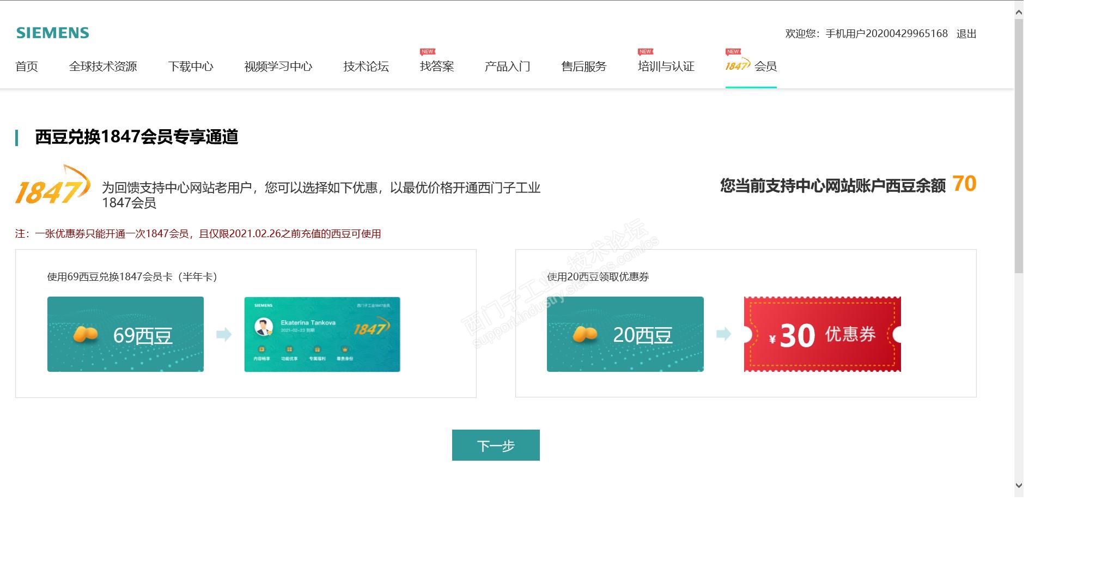This screenshot has height=567, width=1120.
Task: Click the scrollbar up arrow
Action: (1019, 12)
